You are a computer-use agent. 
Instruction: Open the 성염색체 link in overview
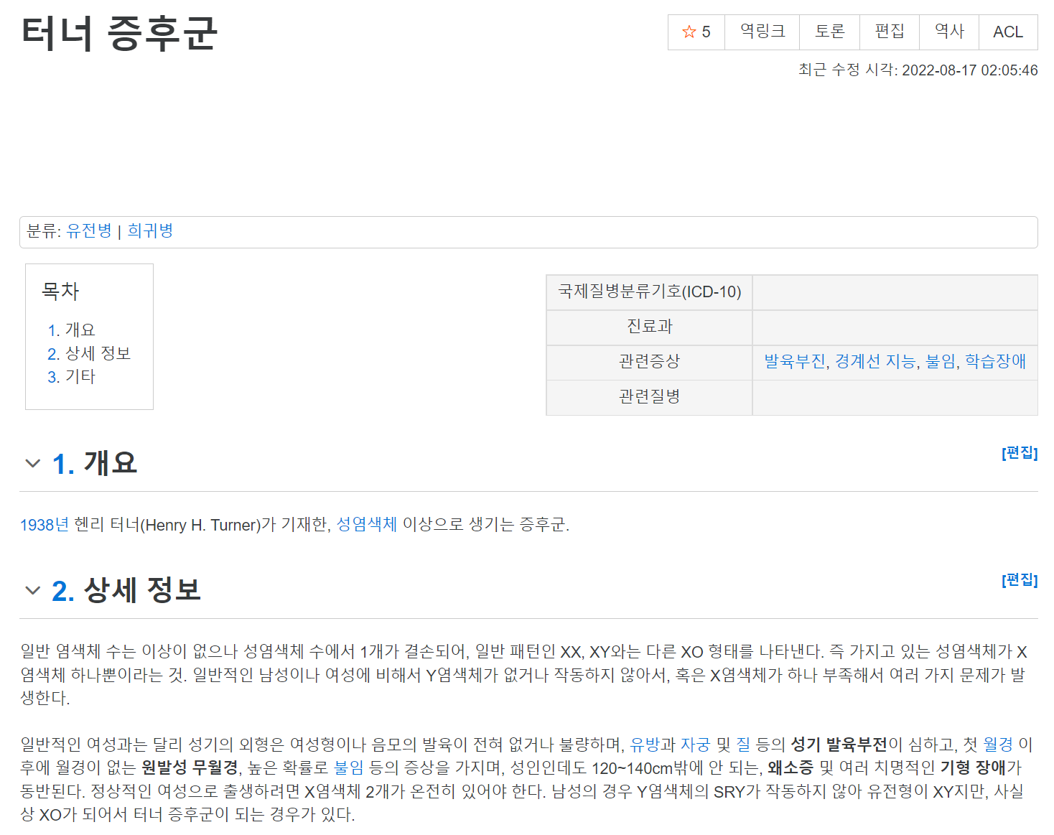[x=366, y=526]
